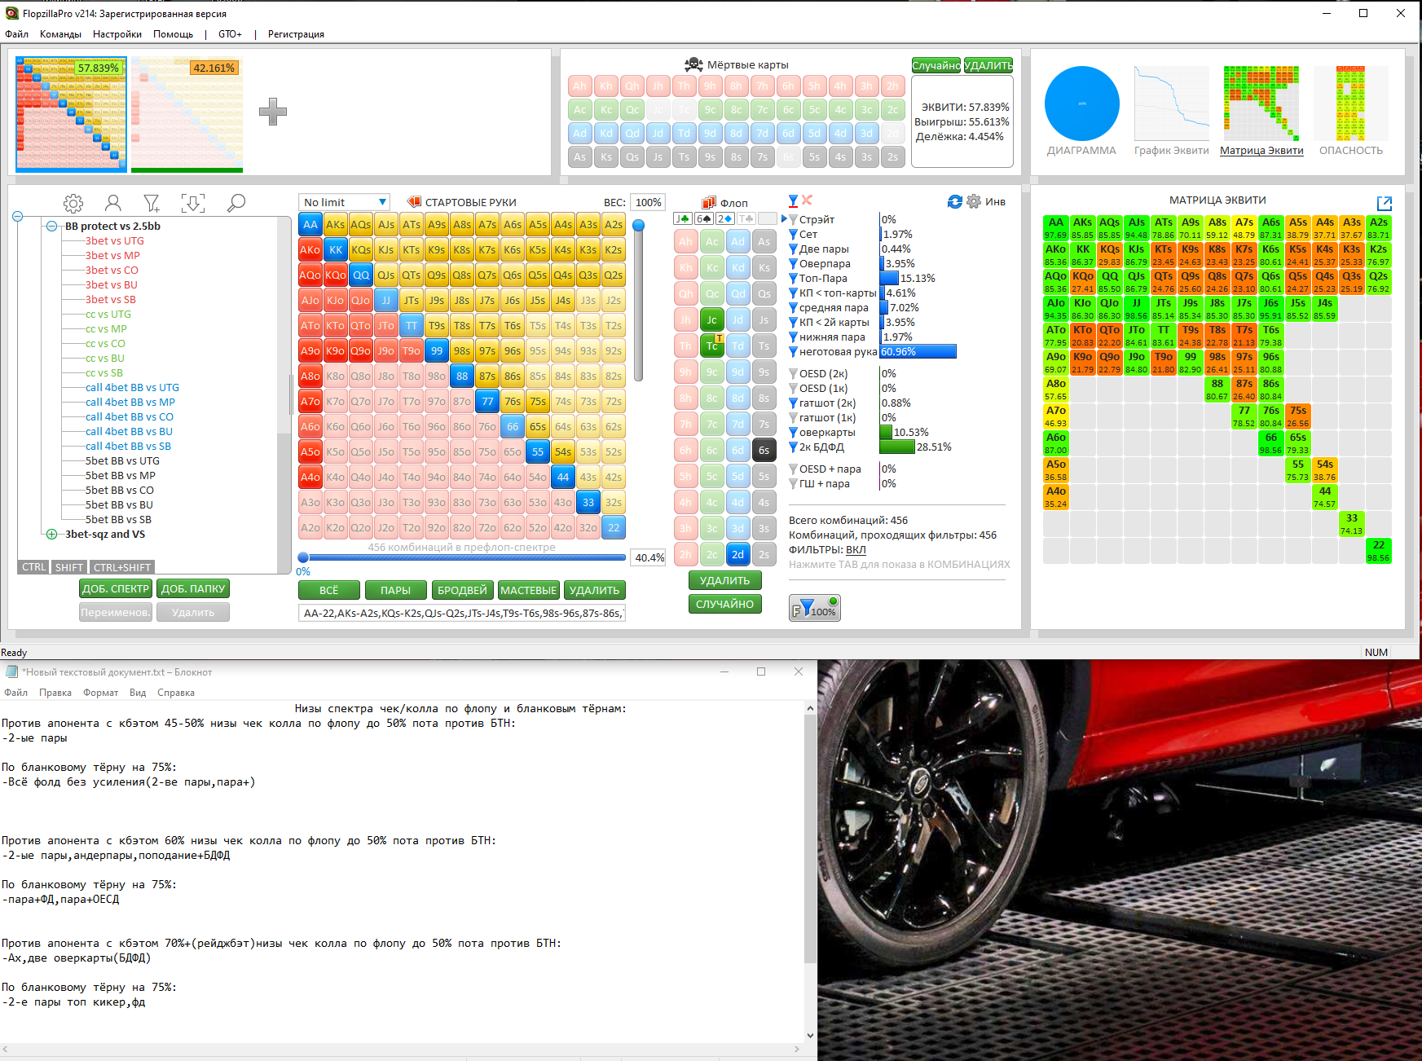Toggle the Стрэйт filter funnel
1422x1061 pixels.
(x=793, y=220)
